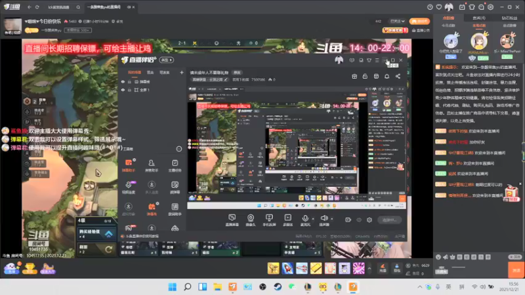
Task: Switch to the 贡献 scene tab
Action: tap(150, 72)
